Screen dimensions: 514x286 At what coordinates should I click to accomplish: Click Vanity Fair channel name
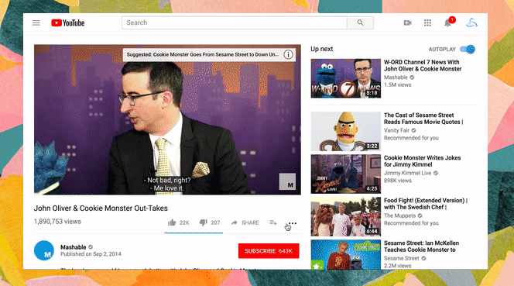tap(396, 130)
